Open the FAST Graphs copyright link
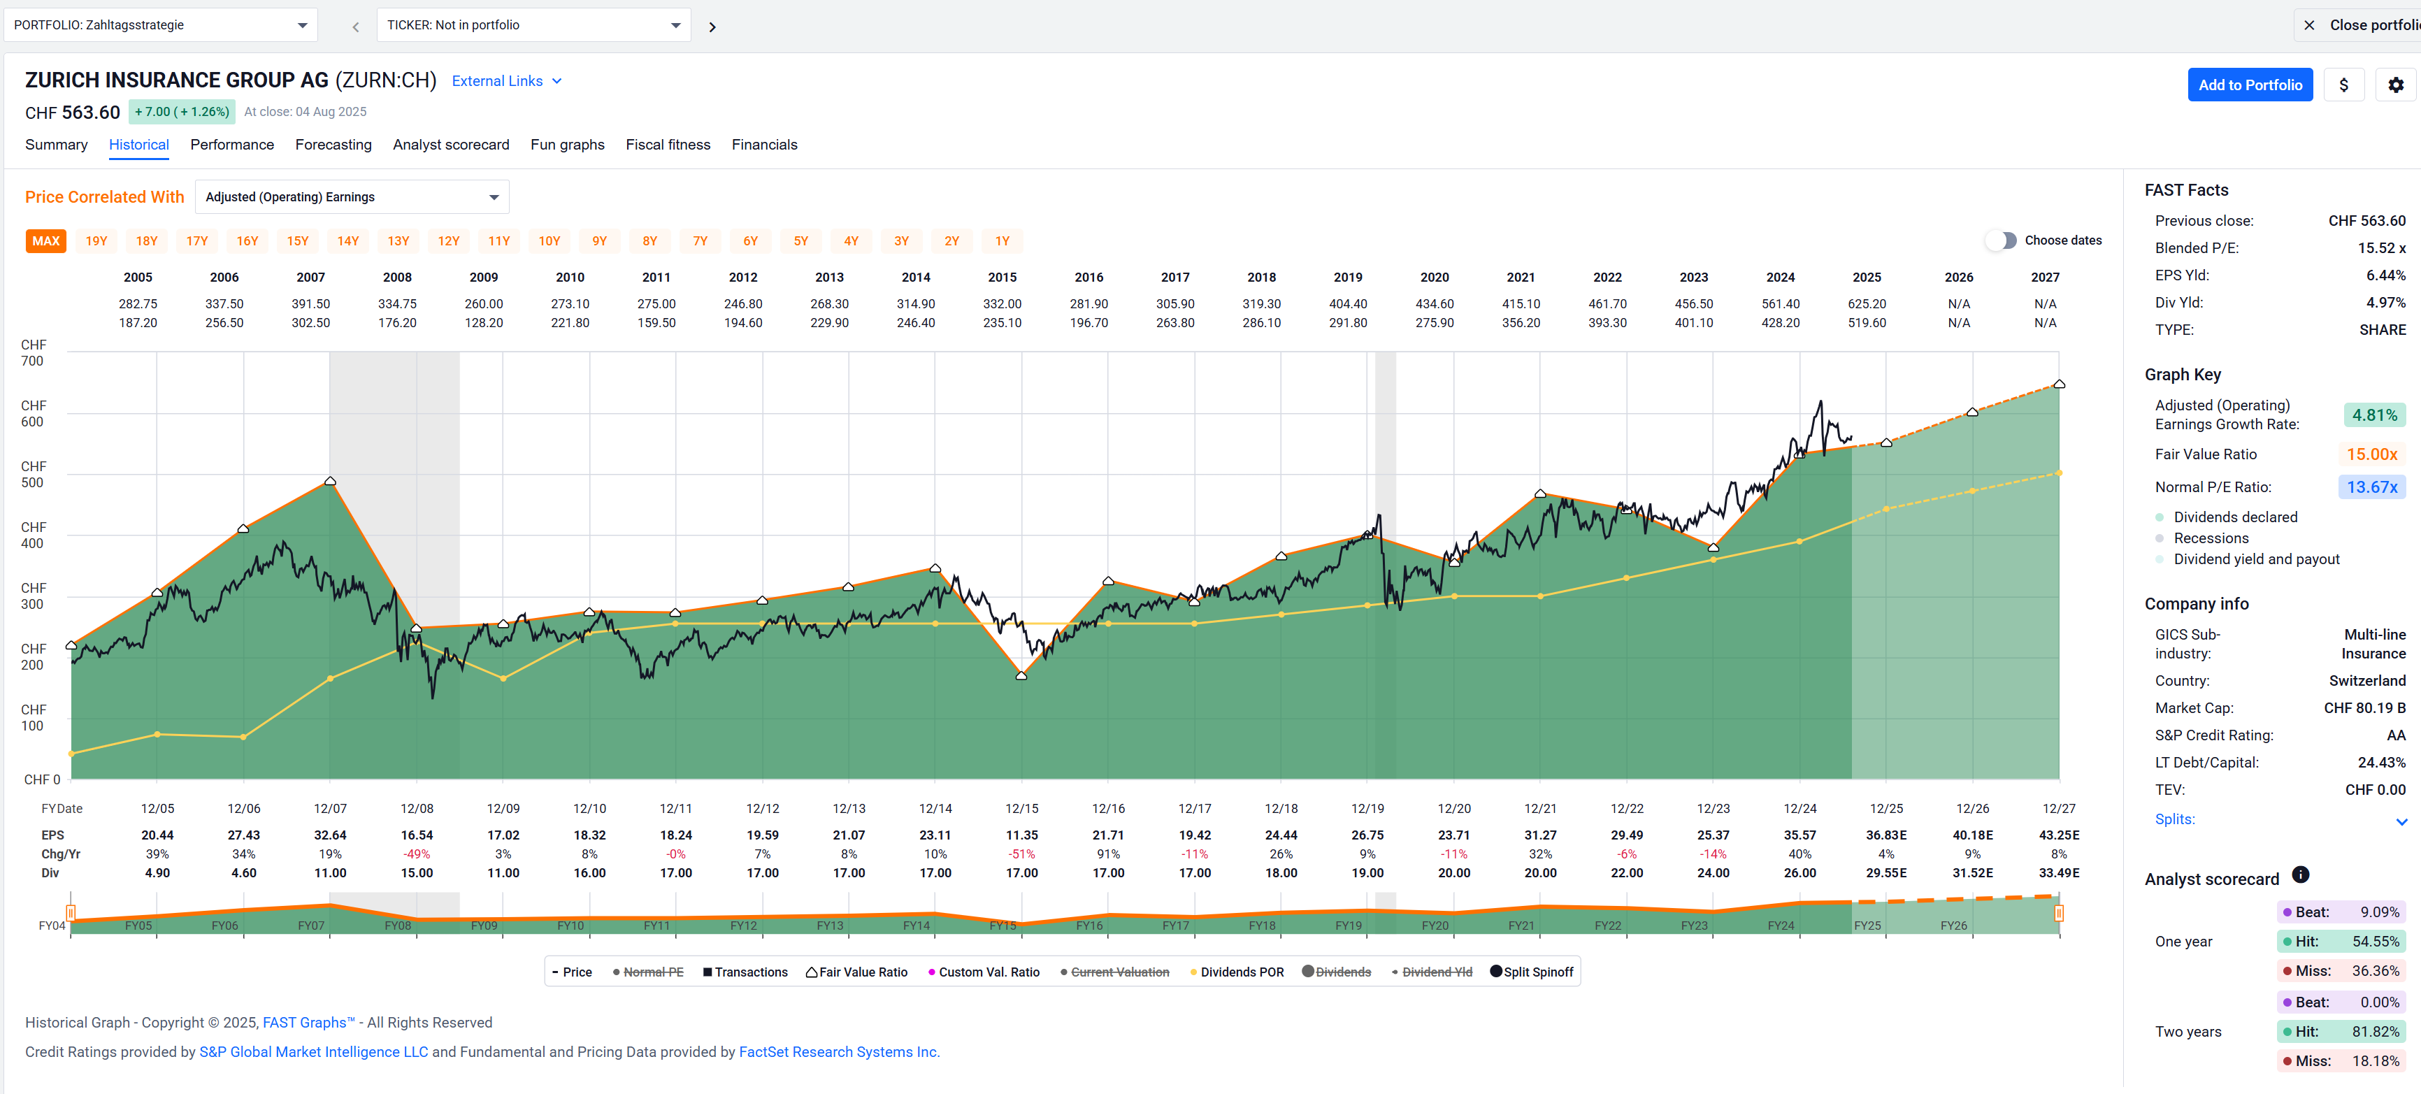 click(x=308, y=1023)
